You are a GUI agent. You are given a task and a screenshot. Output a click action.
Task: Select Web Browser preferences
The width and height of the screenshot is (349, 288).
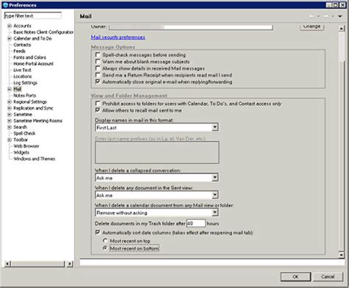pos(27,146)
